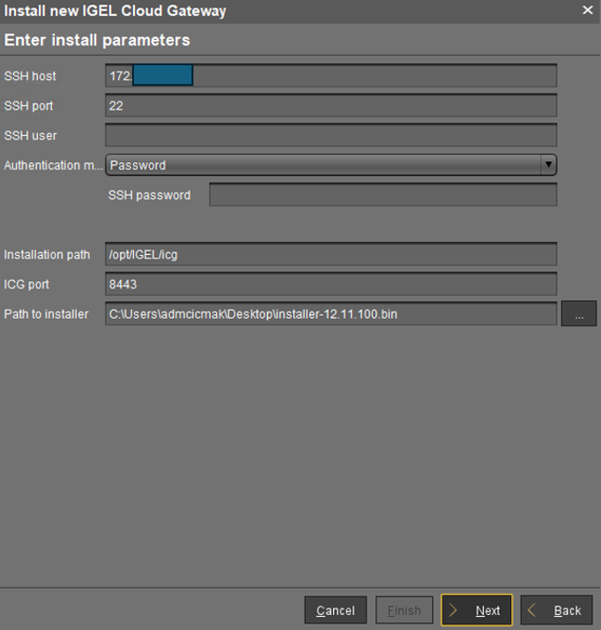Click the Path to installer field

(x=331, y=314)
